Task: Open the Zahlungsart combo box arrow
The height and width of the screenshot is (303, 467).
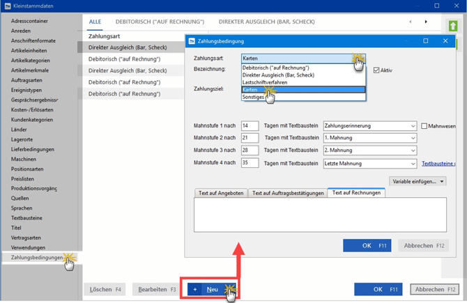Action: (x=359, y=59)
